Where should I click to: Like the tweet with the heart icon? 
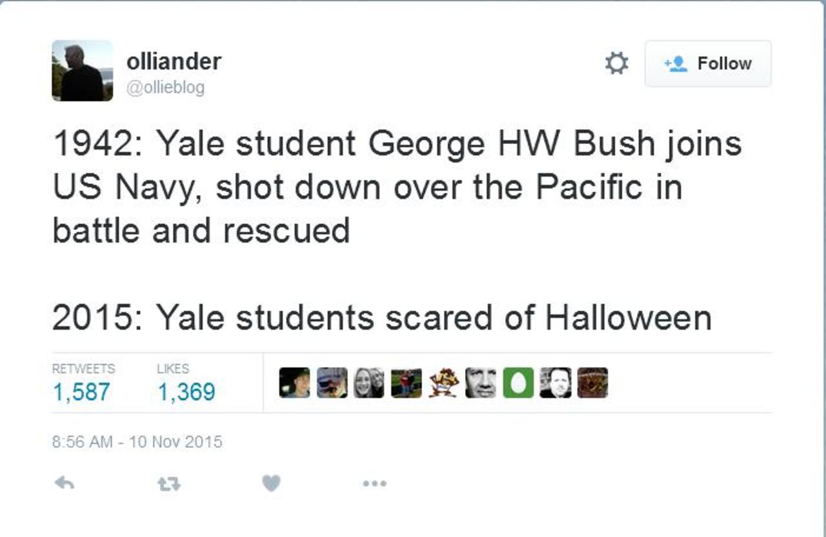[x=271, y=483]
